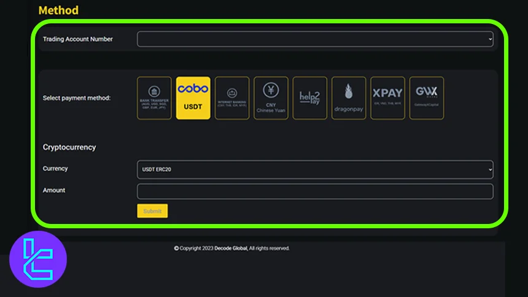Choose the Cobo USDT payment option
This screenshot has width=528, height=297.
(193, 98)
